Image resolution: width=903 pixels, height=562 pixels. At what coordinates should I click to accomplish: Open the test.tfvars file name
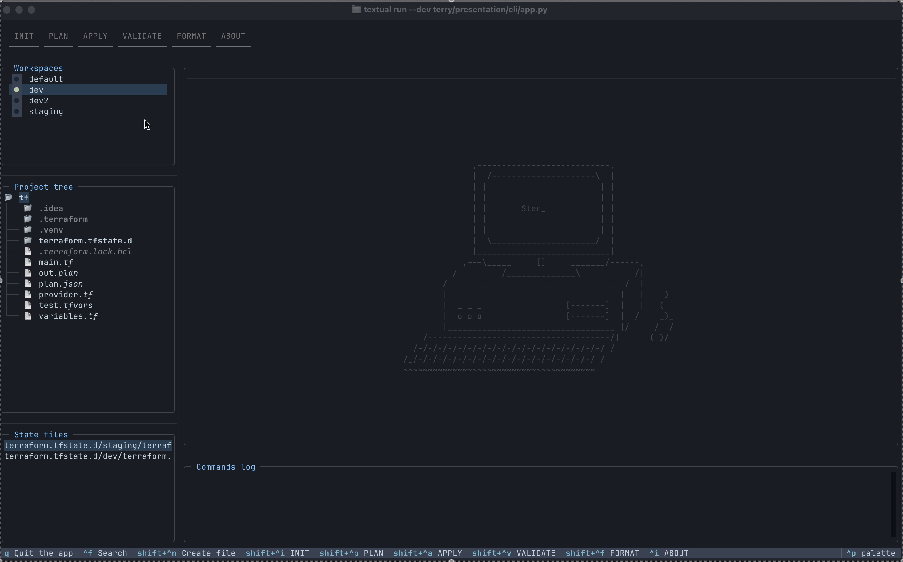click(66, 306)
